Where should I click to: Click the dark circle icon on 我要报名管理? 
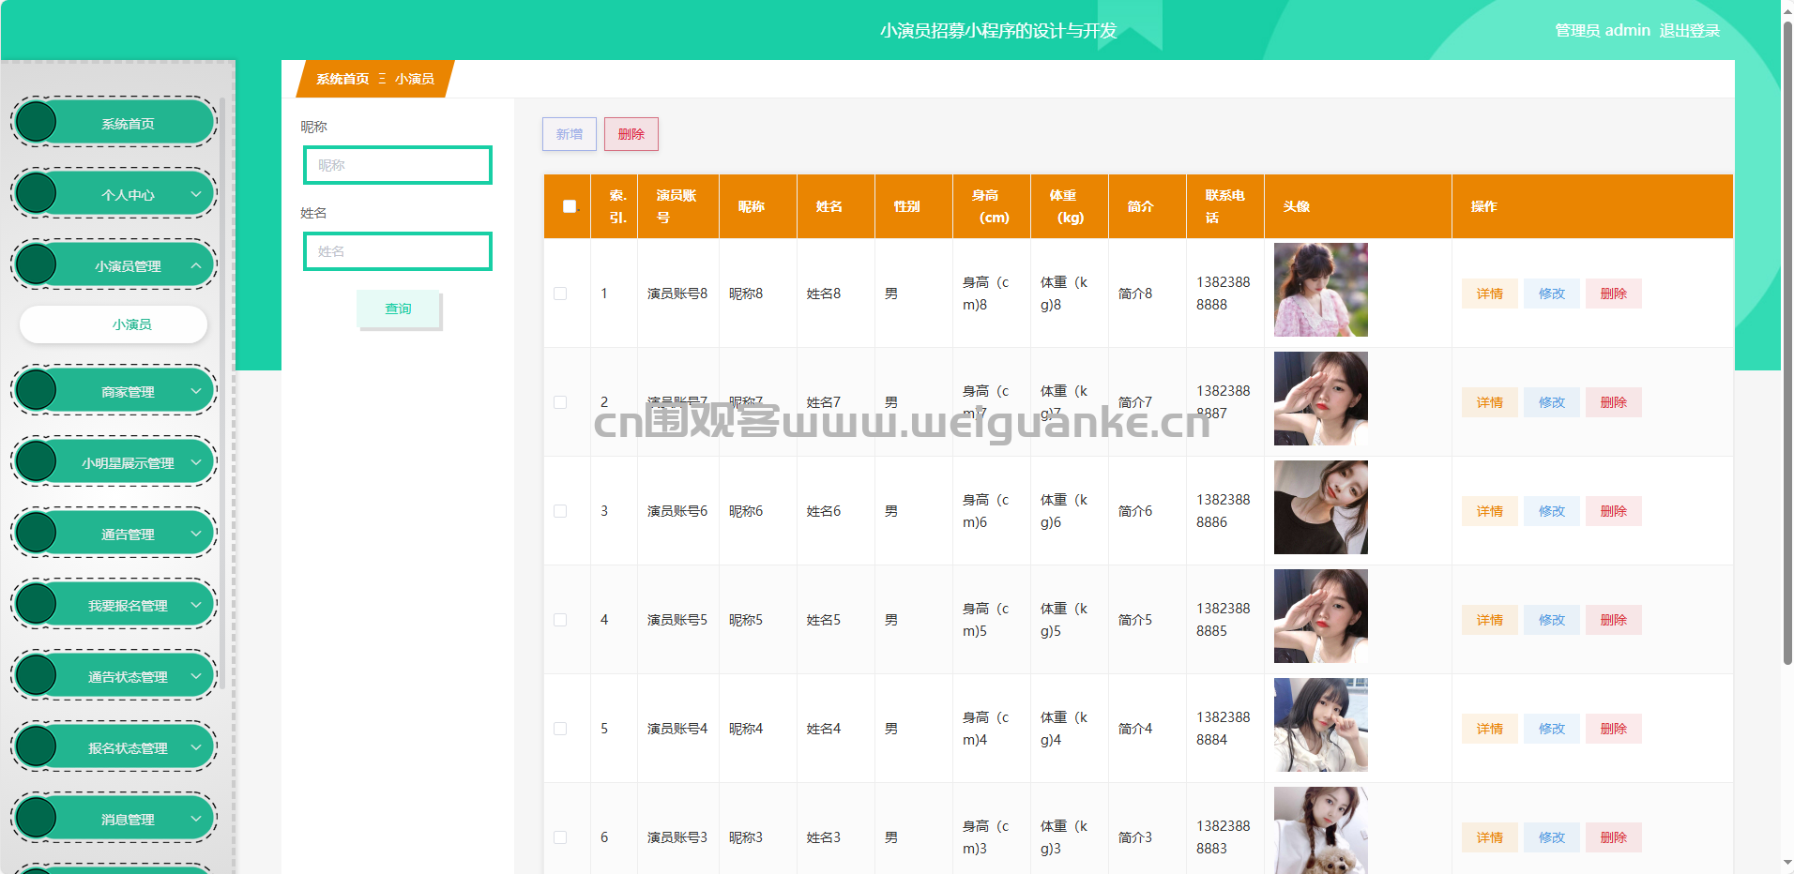[x=37, y=604]
